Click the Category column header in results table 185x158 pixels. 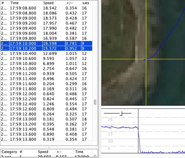coord(9,152)
